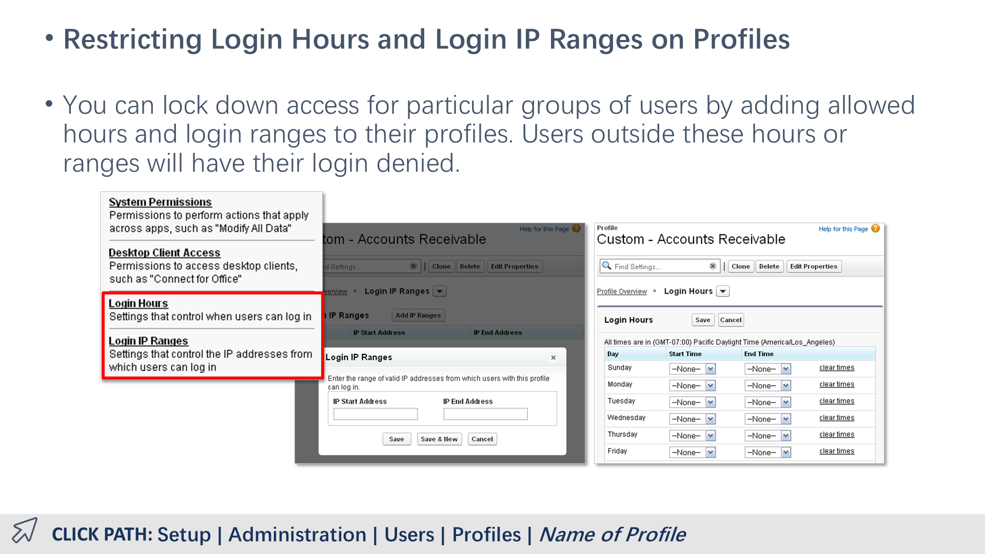Click Save in Login IP Ranges dialog
Image resolution: width=985 pixels, height=554 pixels.
click(x=397, y=439)
